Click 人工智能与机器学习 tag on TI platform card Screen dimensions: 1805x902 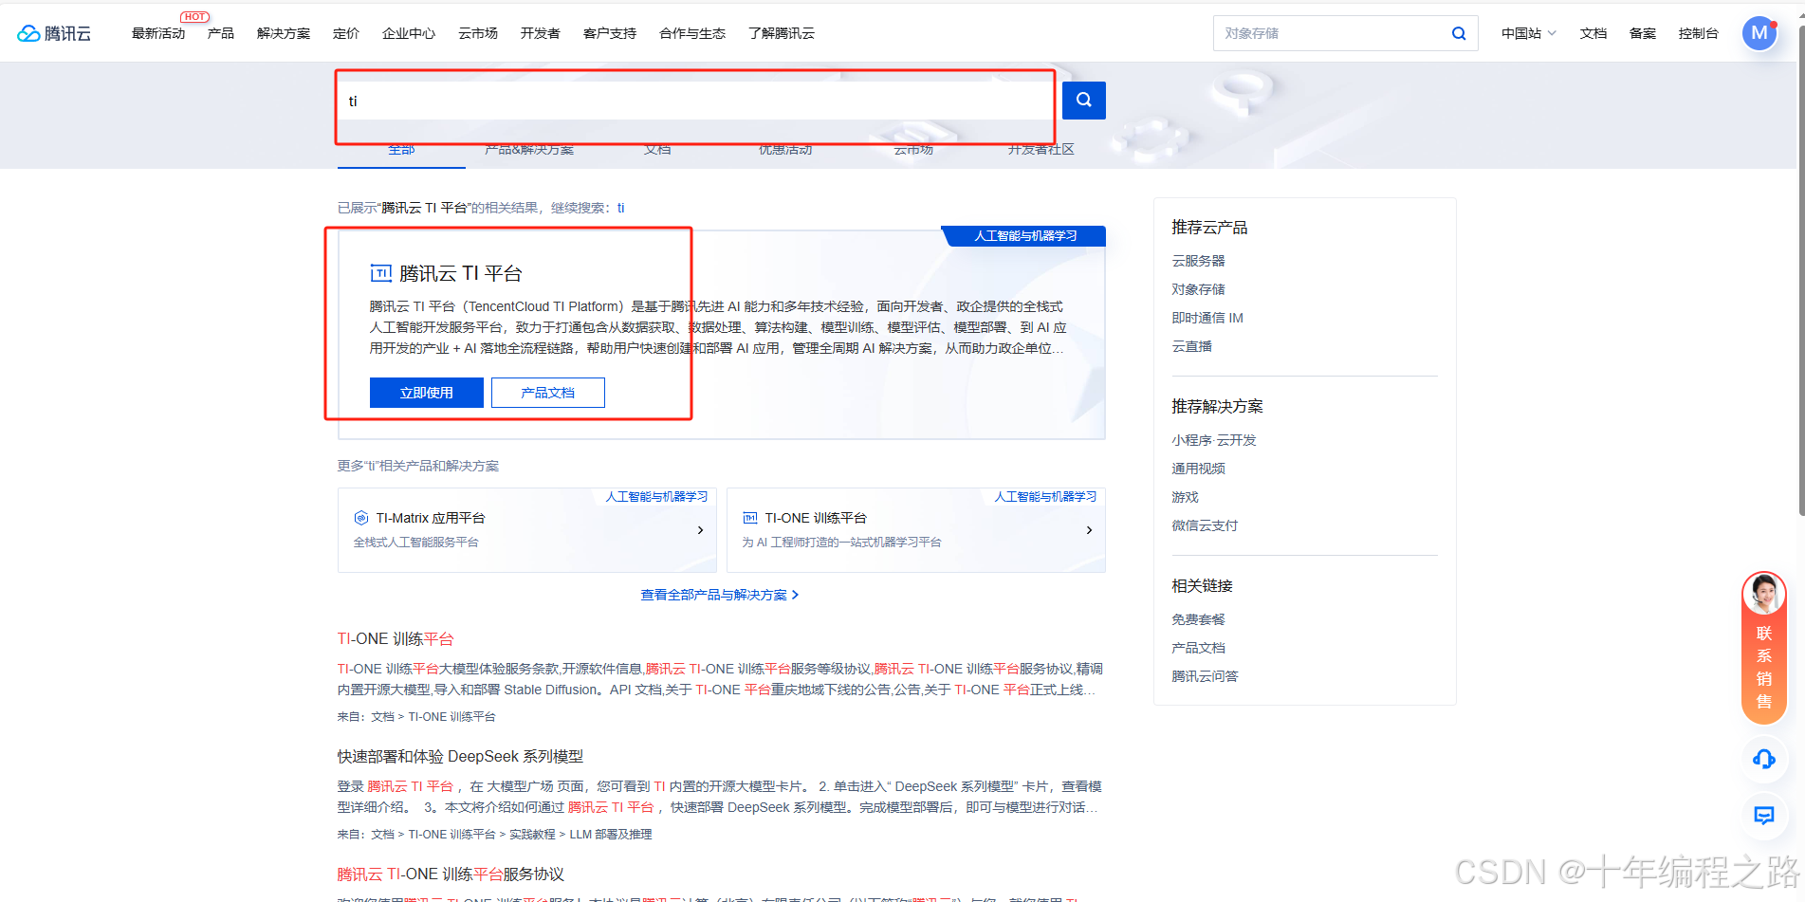(1025, 236)
